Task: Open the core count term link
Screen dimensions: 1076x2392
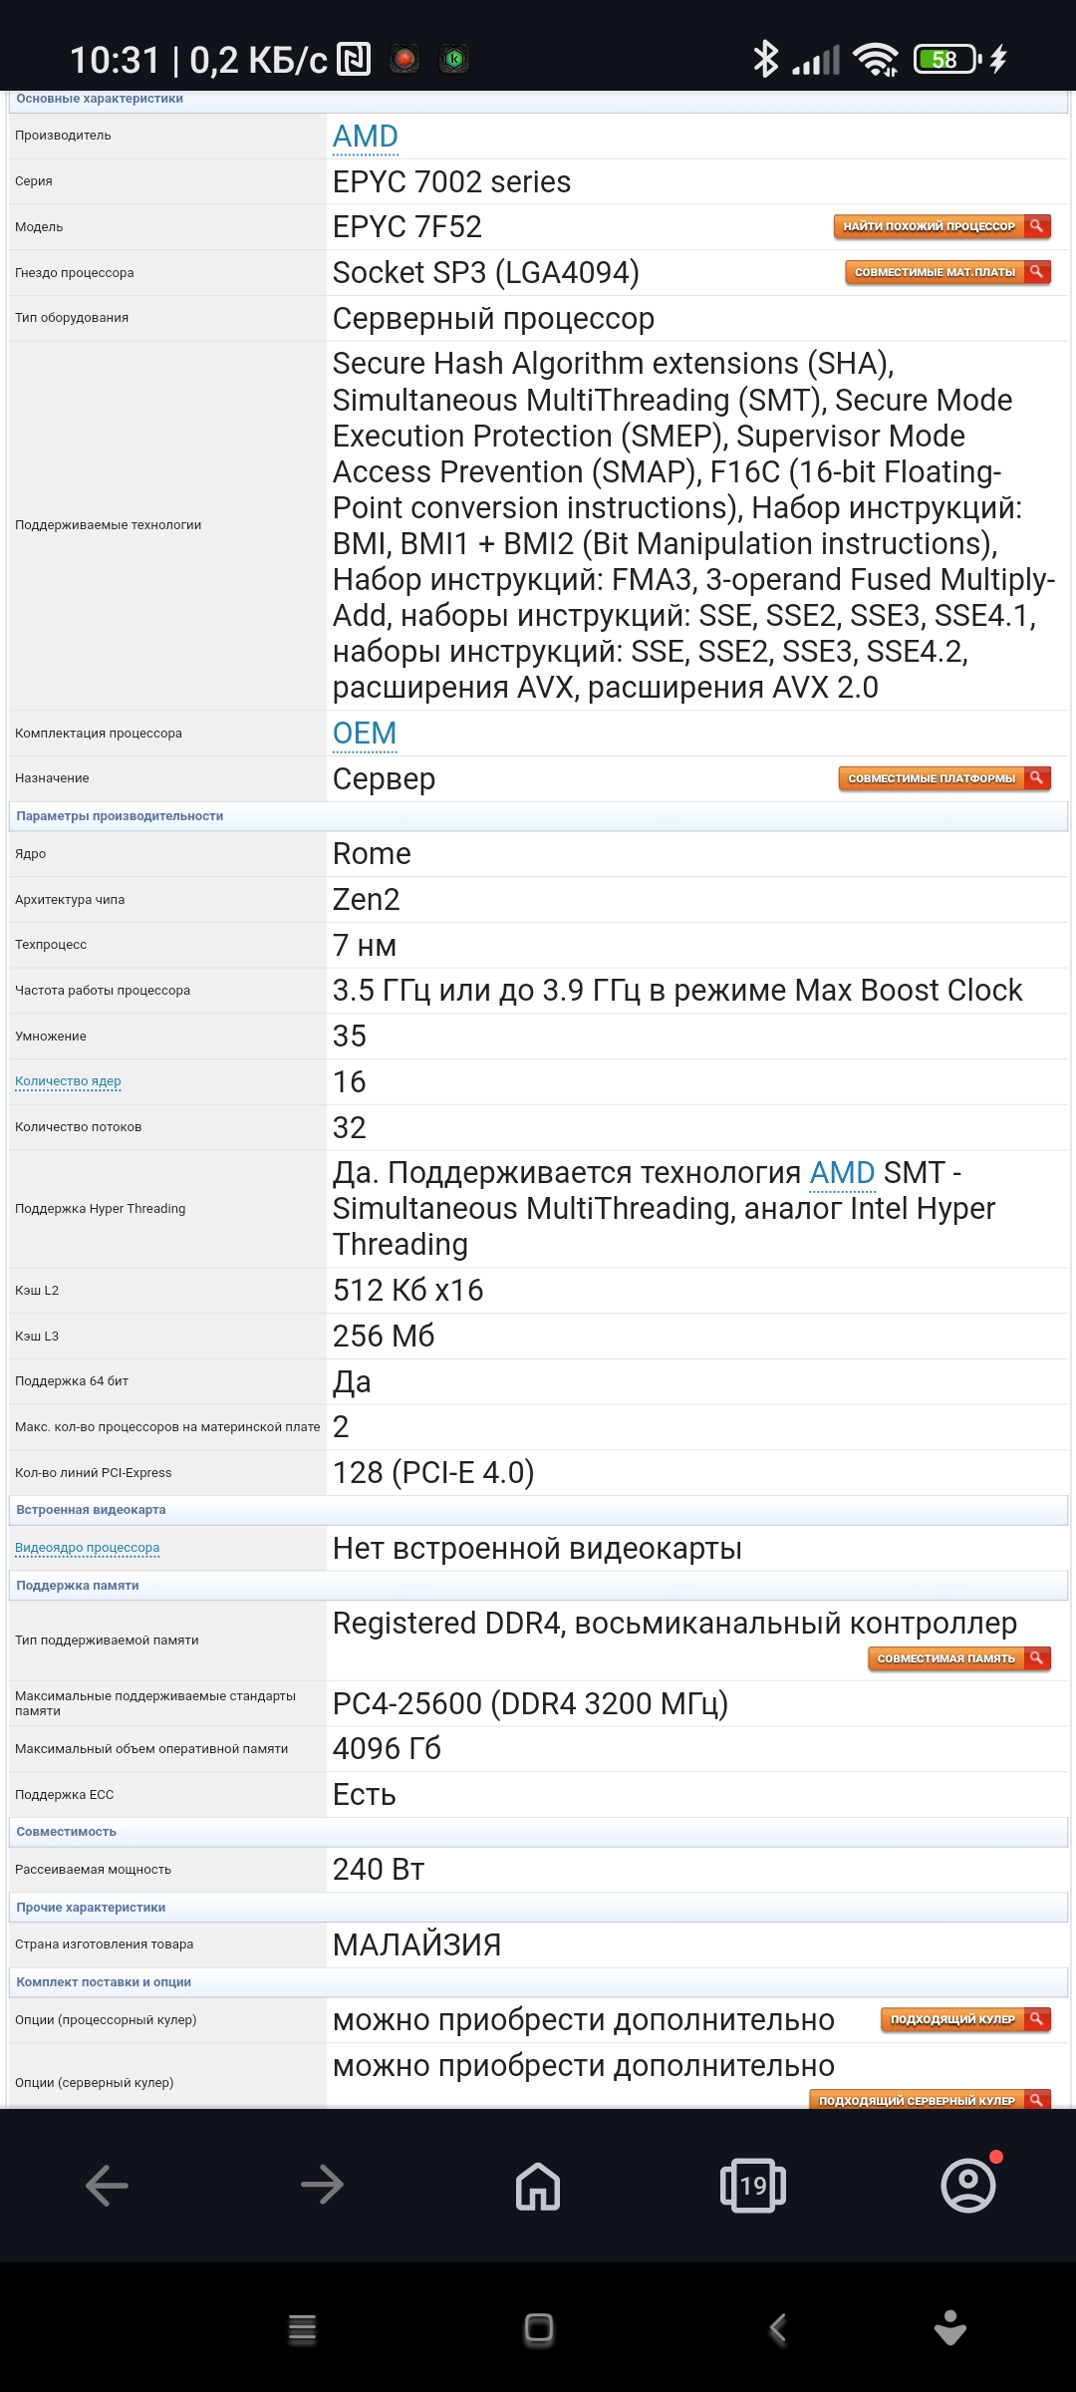Action: click(x=68, y=1081)
